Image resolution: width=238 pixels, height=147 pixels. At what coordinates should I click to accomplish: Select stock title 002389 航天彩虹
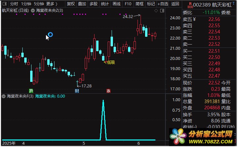pyautogui.click(x=212, y=5)
